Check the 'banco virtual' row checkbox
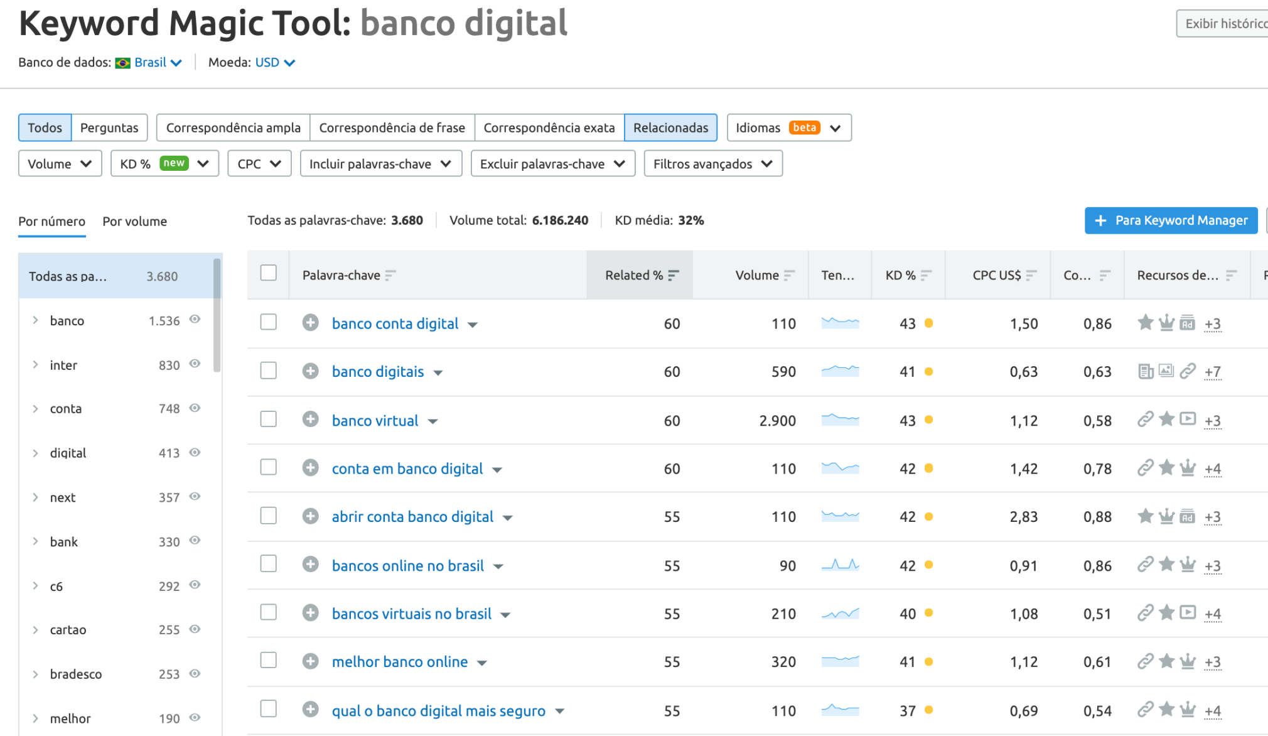The image size is (1268, 736). (x=269, y=419)
